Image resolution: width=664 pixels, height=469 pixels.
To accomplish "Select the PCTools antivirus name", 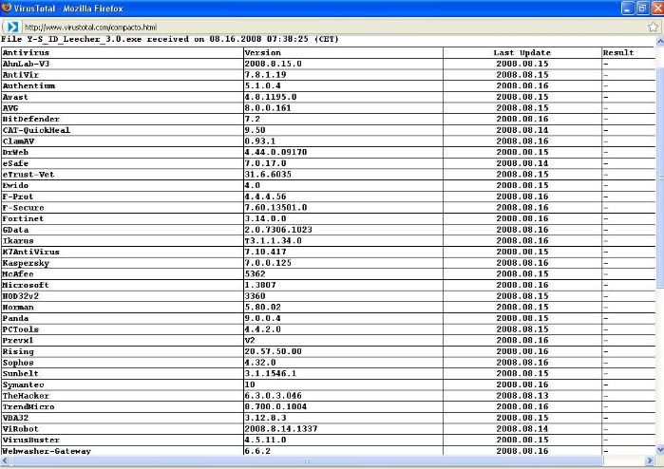I will [21, 329].
